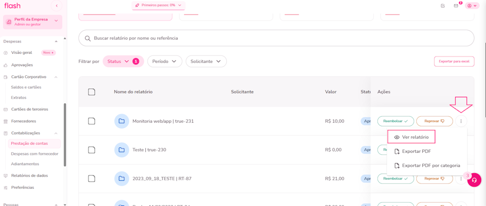Select Exportar PDF por categoria
The image size is (486, 206).
coord(427,166)
